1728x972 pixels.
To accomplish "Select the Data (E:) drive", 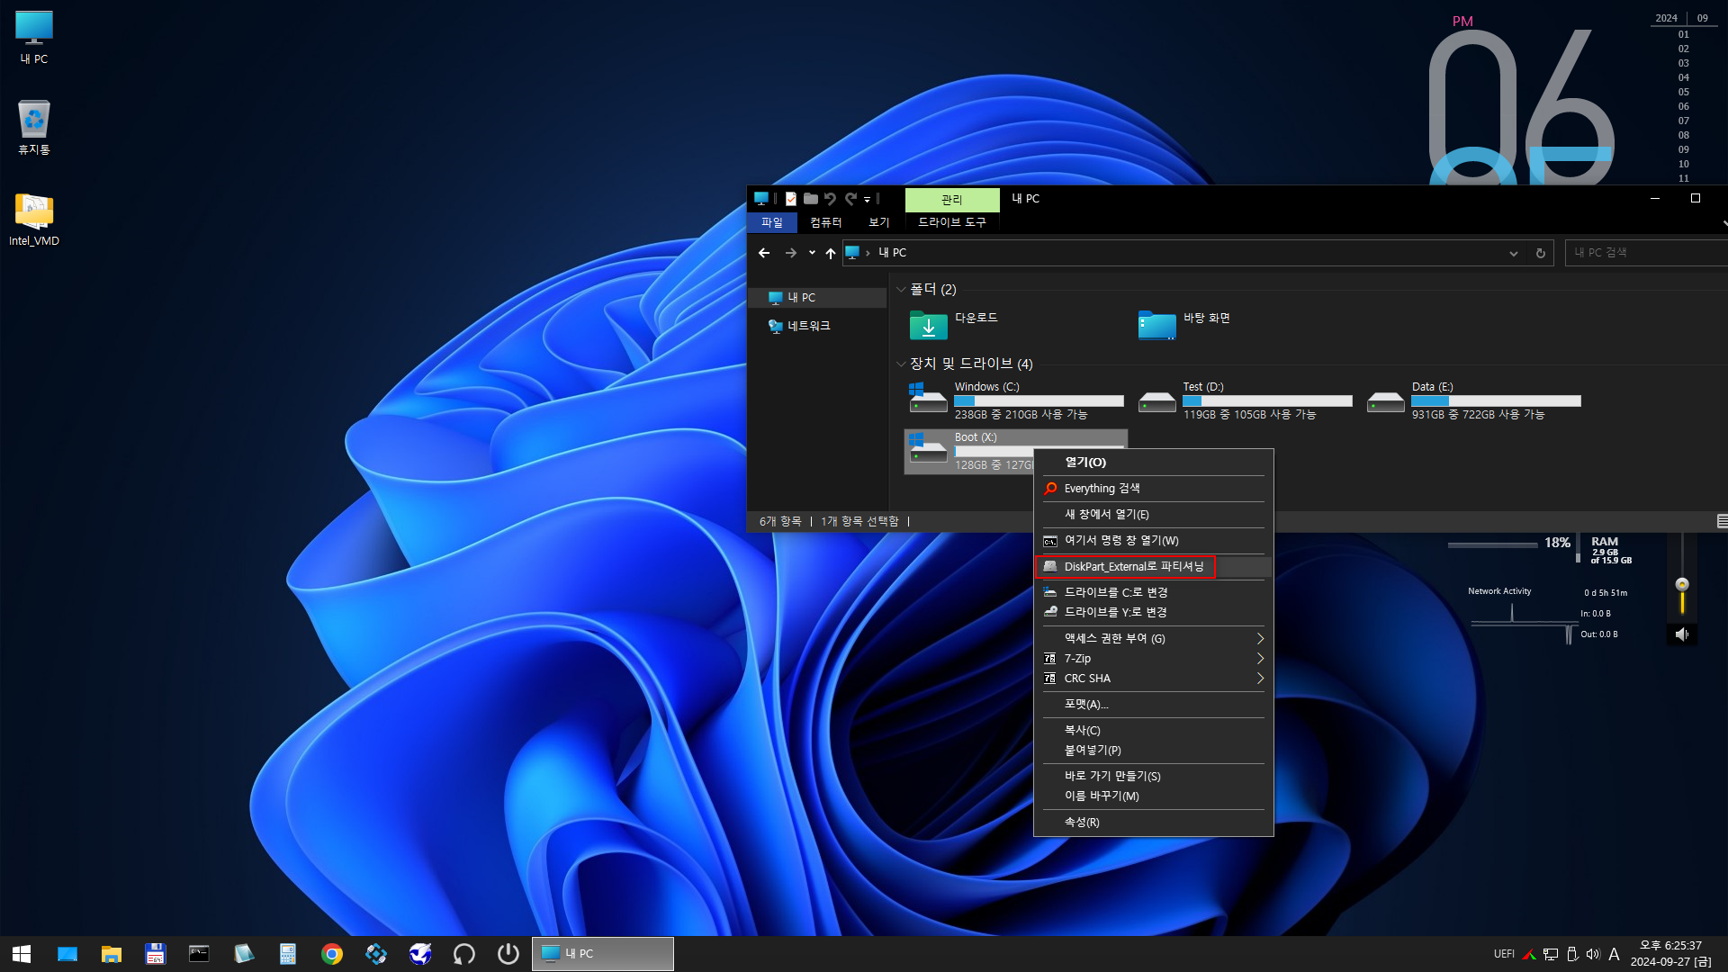I will (x=1473, y=400).
